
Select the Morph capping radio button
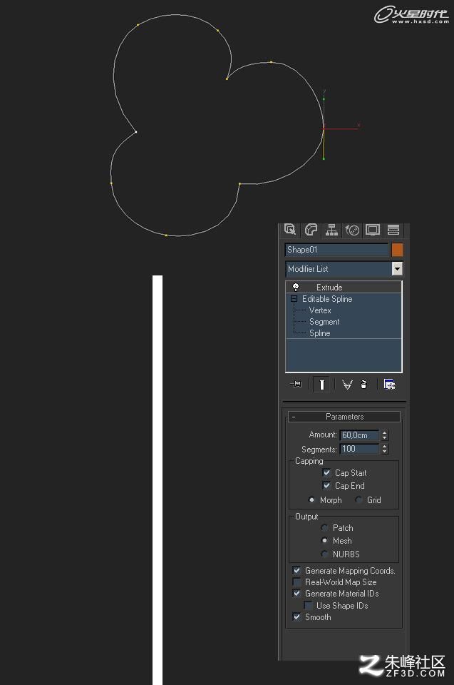(x=311, y=499)
